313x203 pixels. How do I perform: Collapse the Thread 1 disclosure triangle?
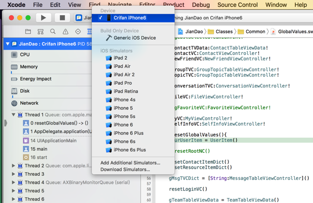point(14,115)
